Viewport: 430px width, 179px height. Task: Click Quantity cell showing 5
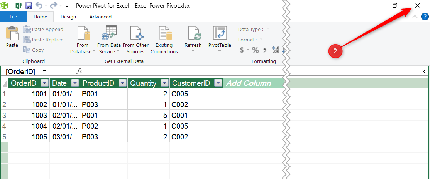coord(149,115)
